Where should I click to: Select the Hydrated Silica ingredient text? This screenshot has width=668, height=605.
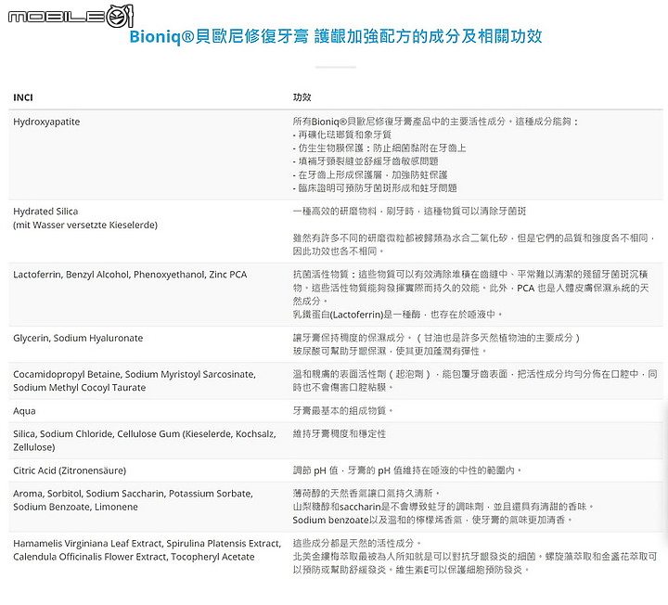coord(45,212)
